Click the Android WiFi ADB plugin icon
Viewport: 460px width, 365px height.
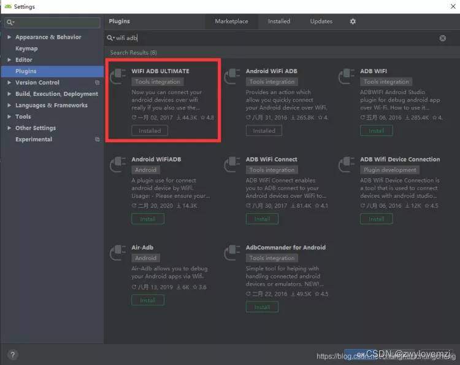point(232,76)
